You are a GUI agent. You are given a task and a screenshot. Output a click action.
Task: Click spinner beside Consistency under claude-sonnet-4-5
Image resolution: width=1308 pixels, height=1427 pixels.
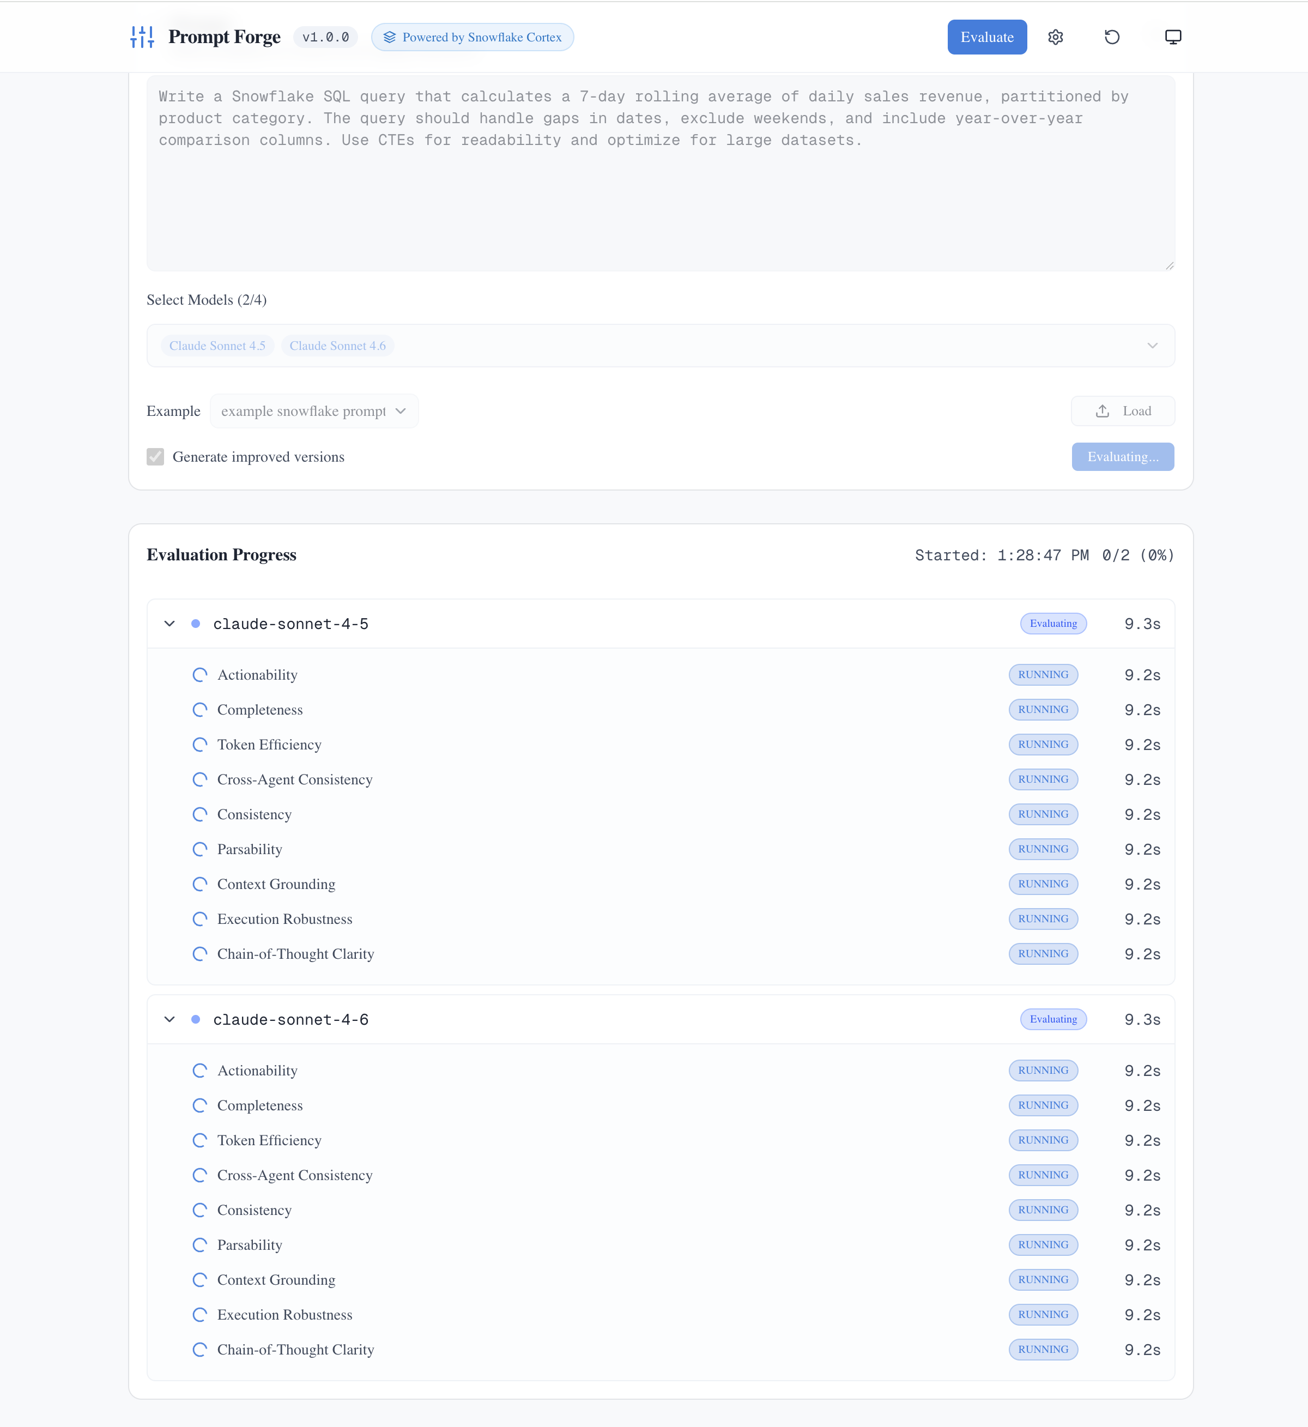pos(199,814)
